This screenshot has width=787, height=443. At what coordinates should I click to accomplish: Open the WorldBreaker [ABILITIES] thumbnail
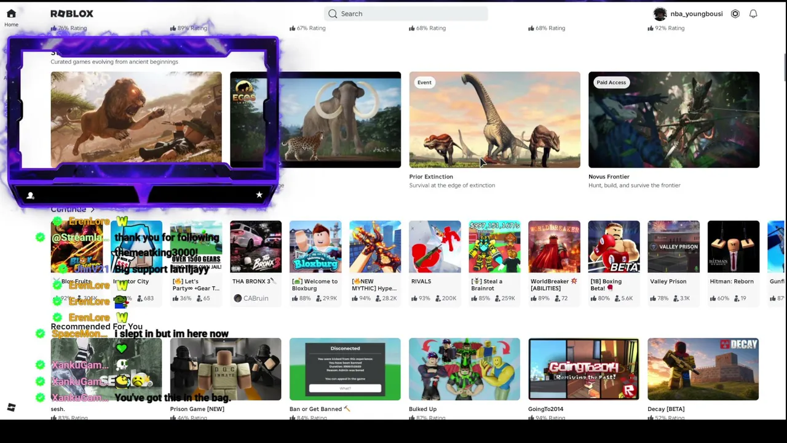coord(554,246)
